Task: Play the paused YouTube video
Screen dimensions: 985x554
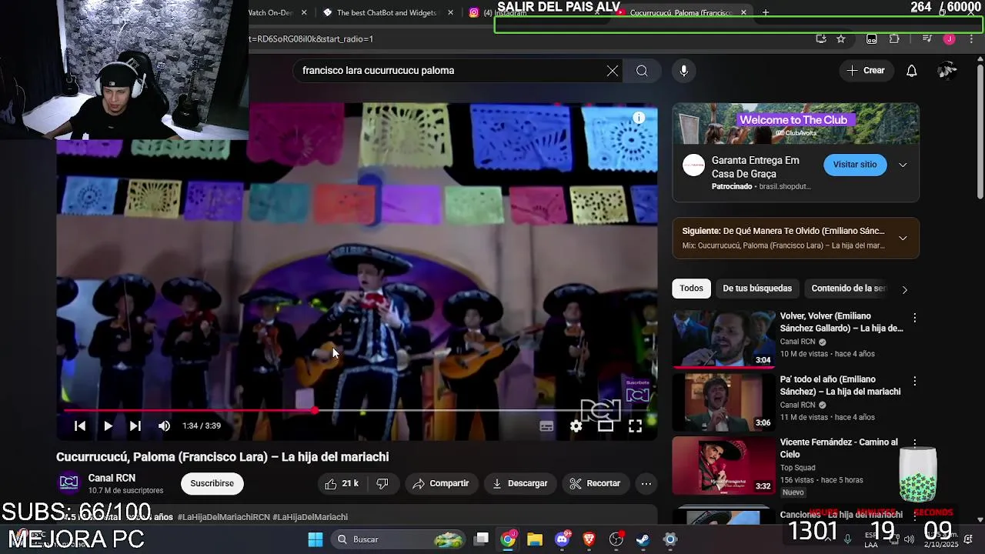Action: 108,426
